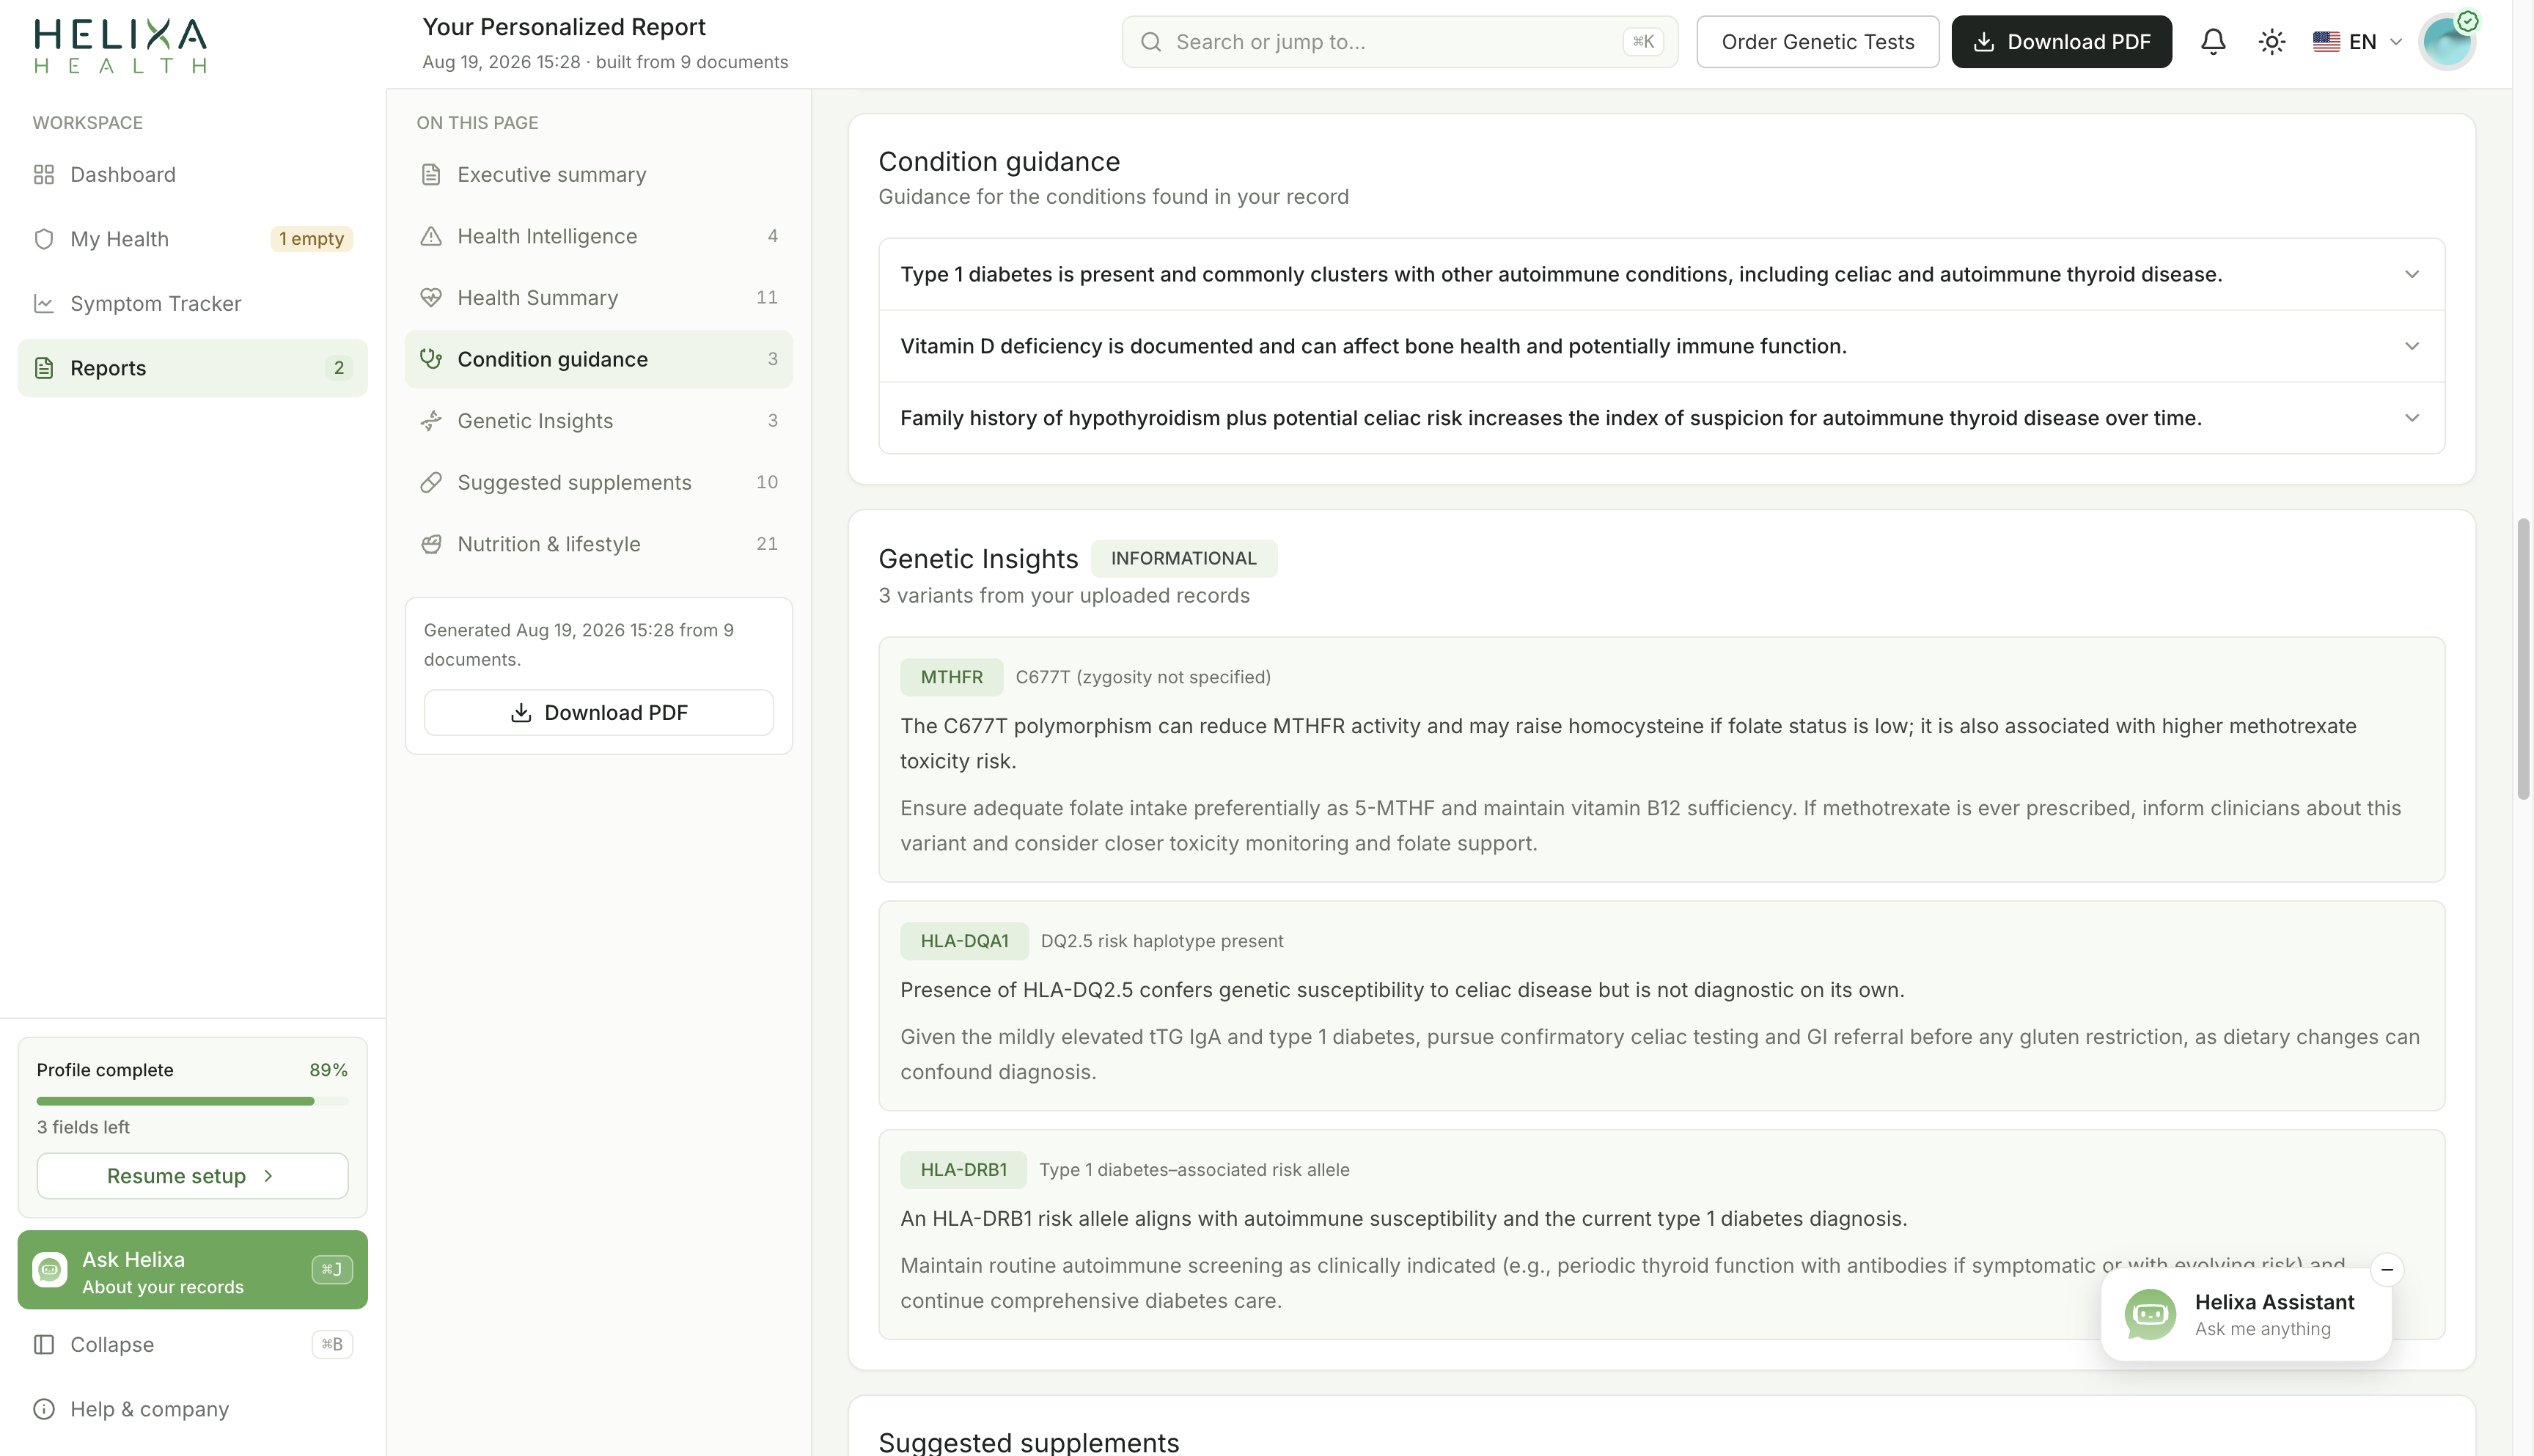Click Suggested supplements pill icon
Viewport: 2534px width, 1456px height.
tap(431, 482)
